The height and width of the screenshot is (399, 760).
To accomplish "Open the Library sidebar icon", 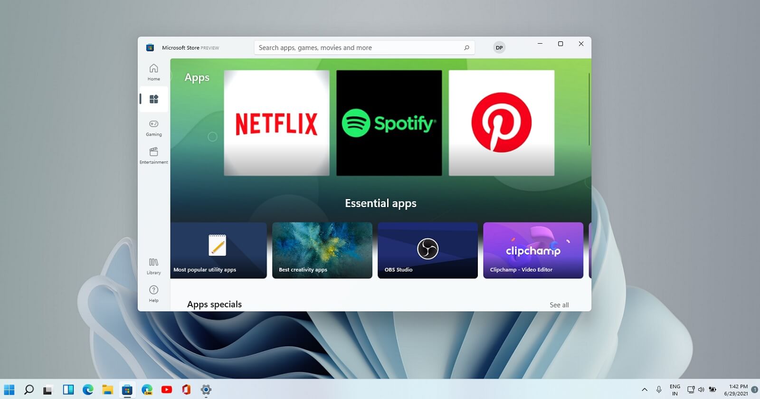I will [153, 266].
